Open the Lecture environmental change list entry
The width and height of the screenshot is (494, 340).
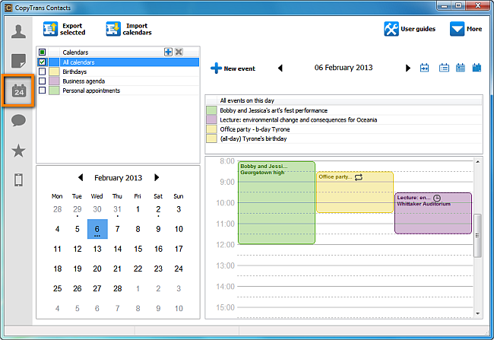[x=344, y=120]
